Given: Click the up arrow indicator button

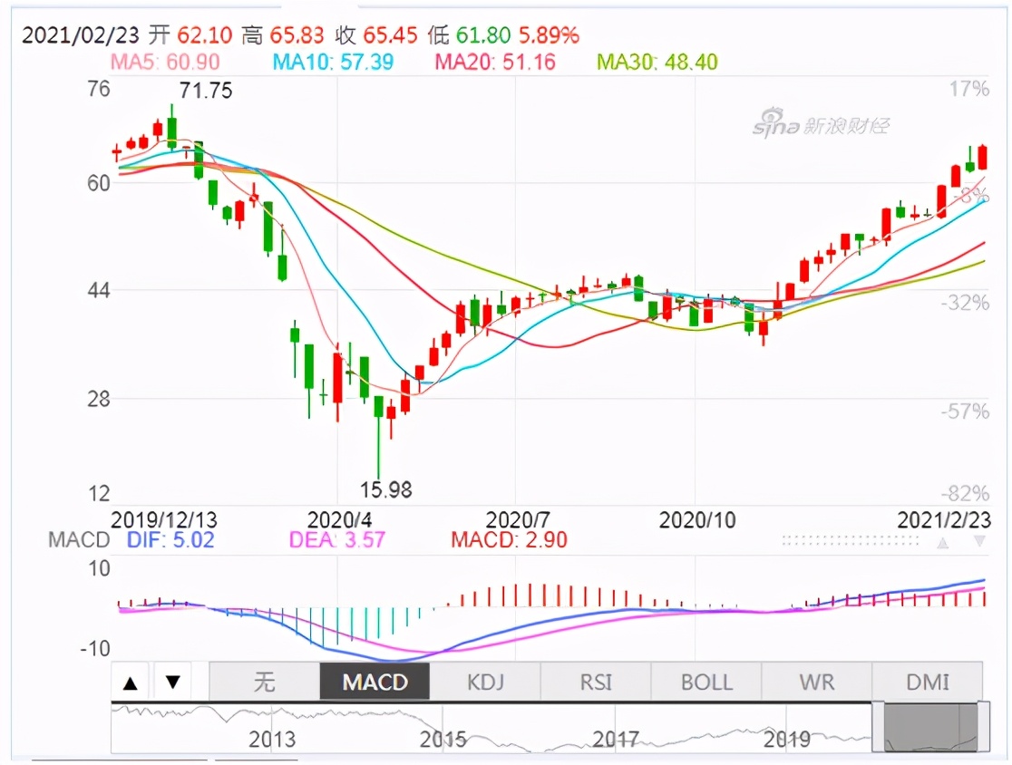Looking at the screenshot, I should 131,682.
